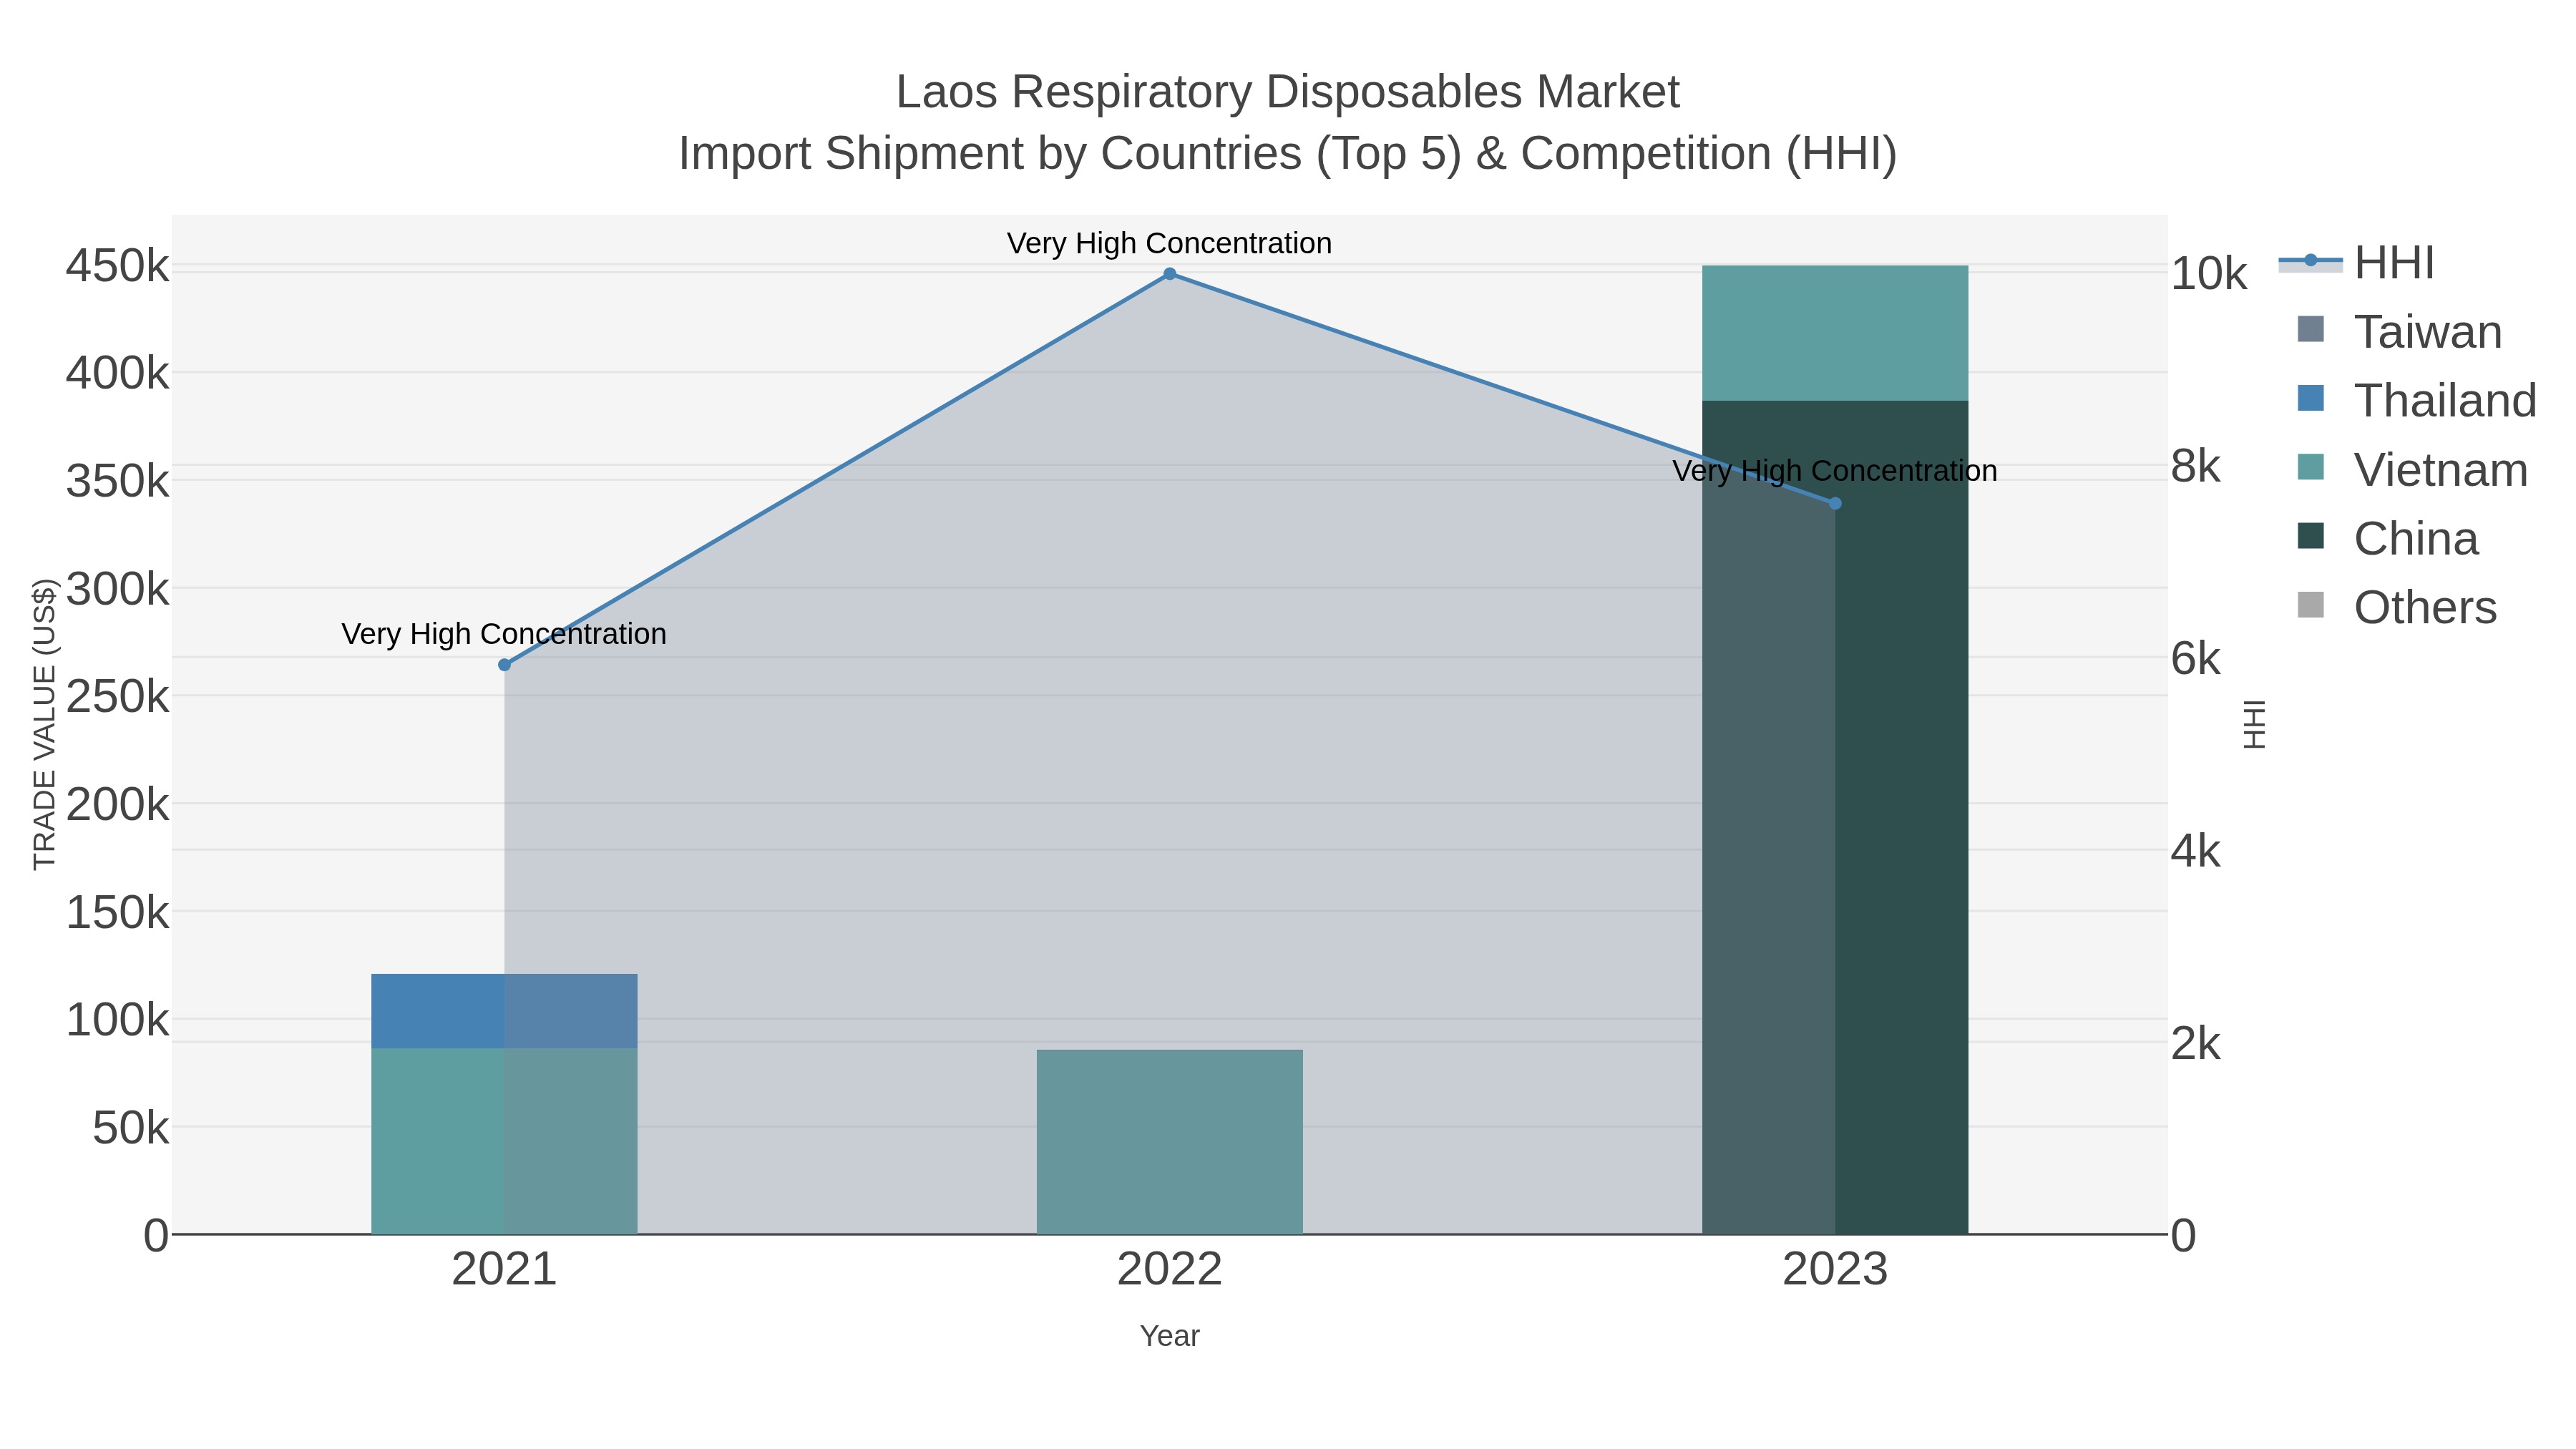Click the 2022 x-axis label

click(x=1169, y=1270)
